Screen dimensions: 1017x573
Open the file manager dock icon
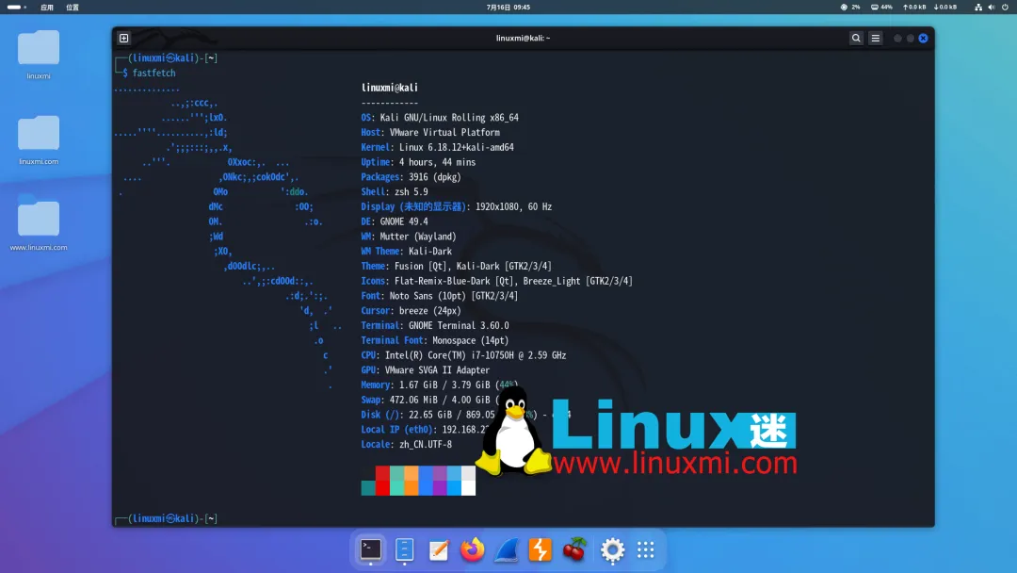coord(404,549)
